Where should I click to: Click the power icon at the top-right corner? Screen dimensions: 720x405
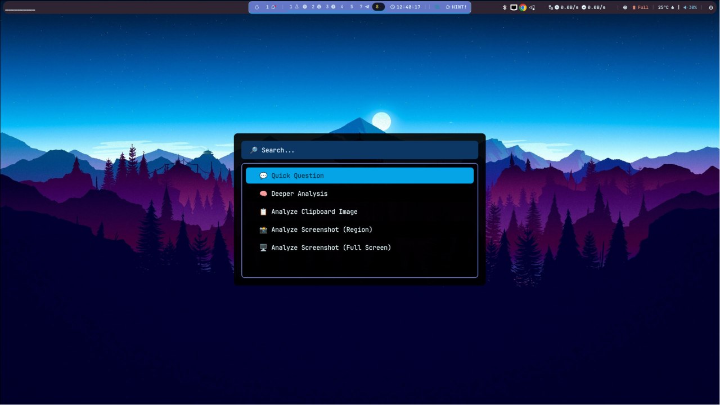pos(711,7)
